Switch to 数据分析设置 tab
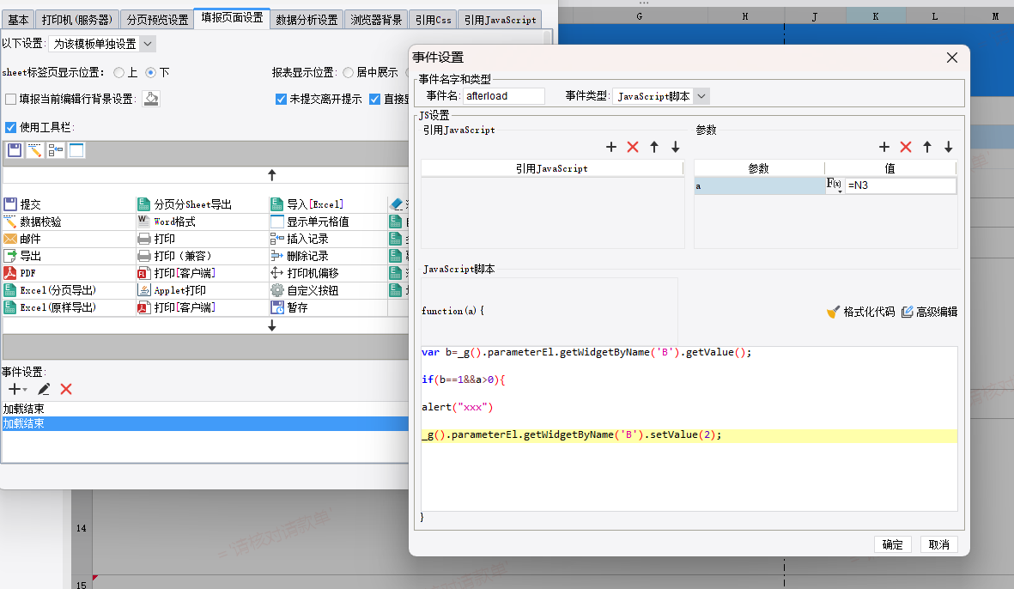 pos(307,20)
